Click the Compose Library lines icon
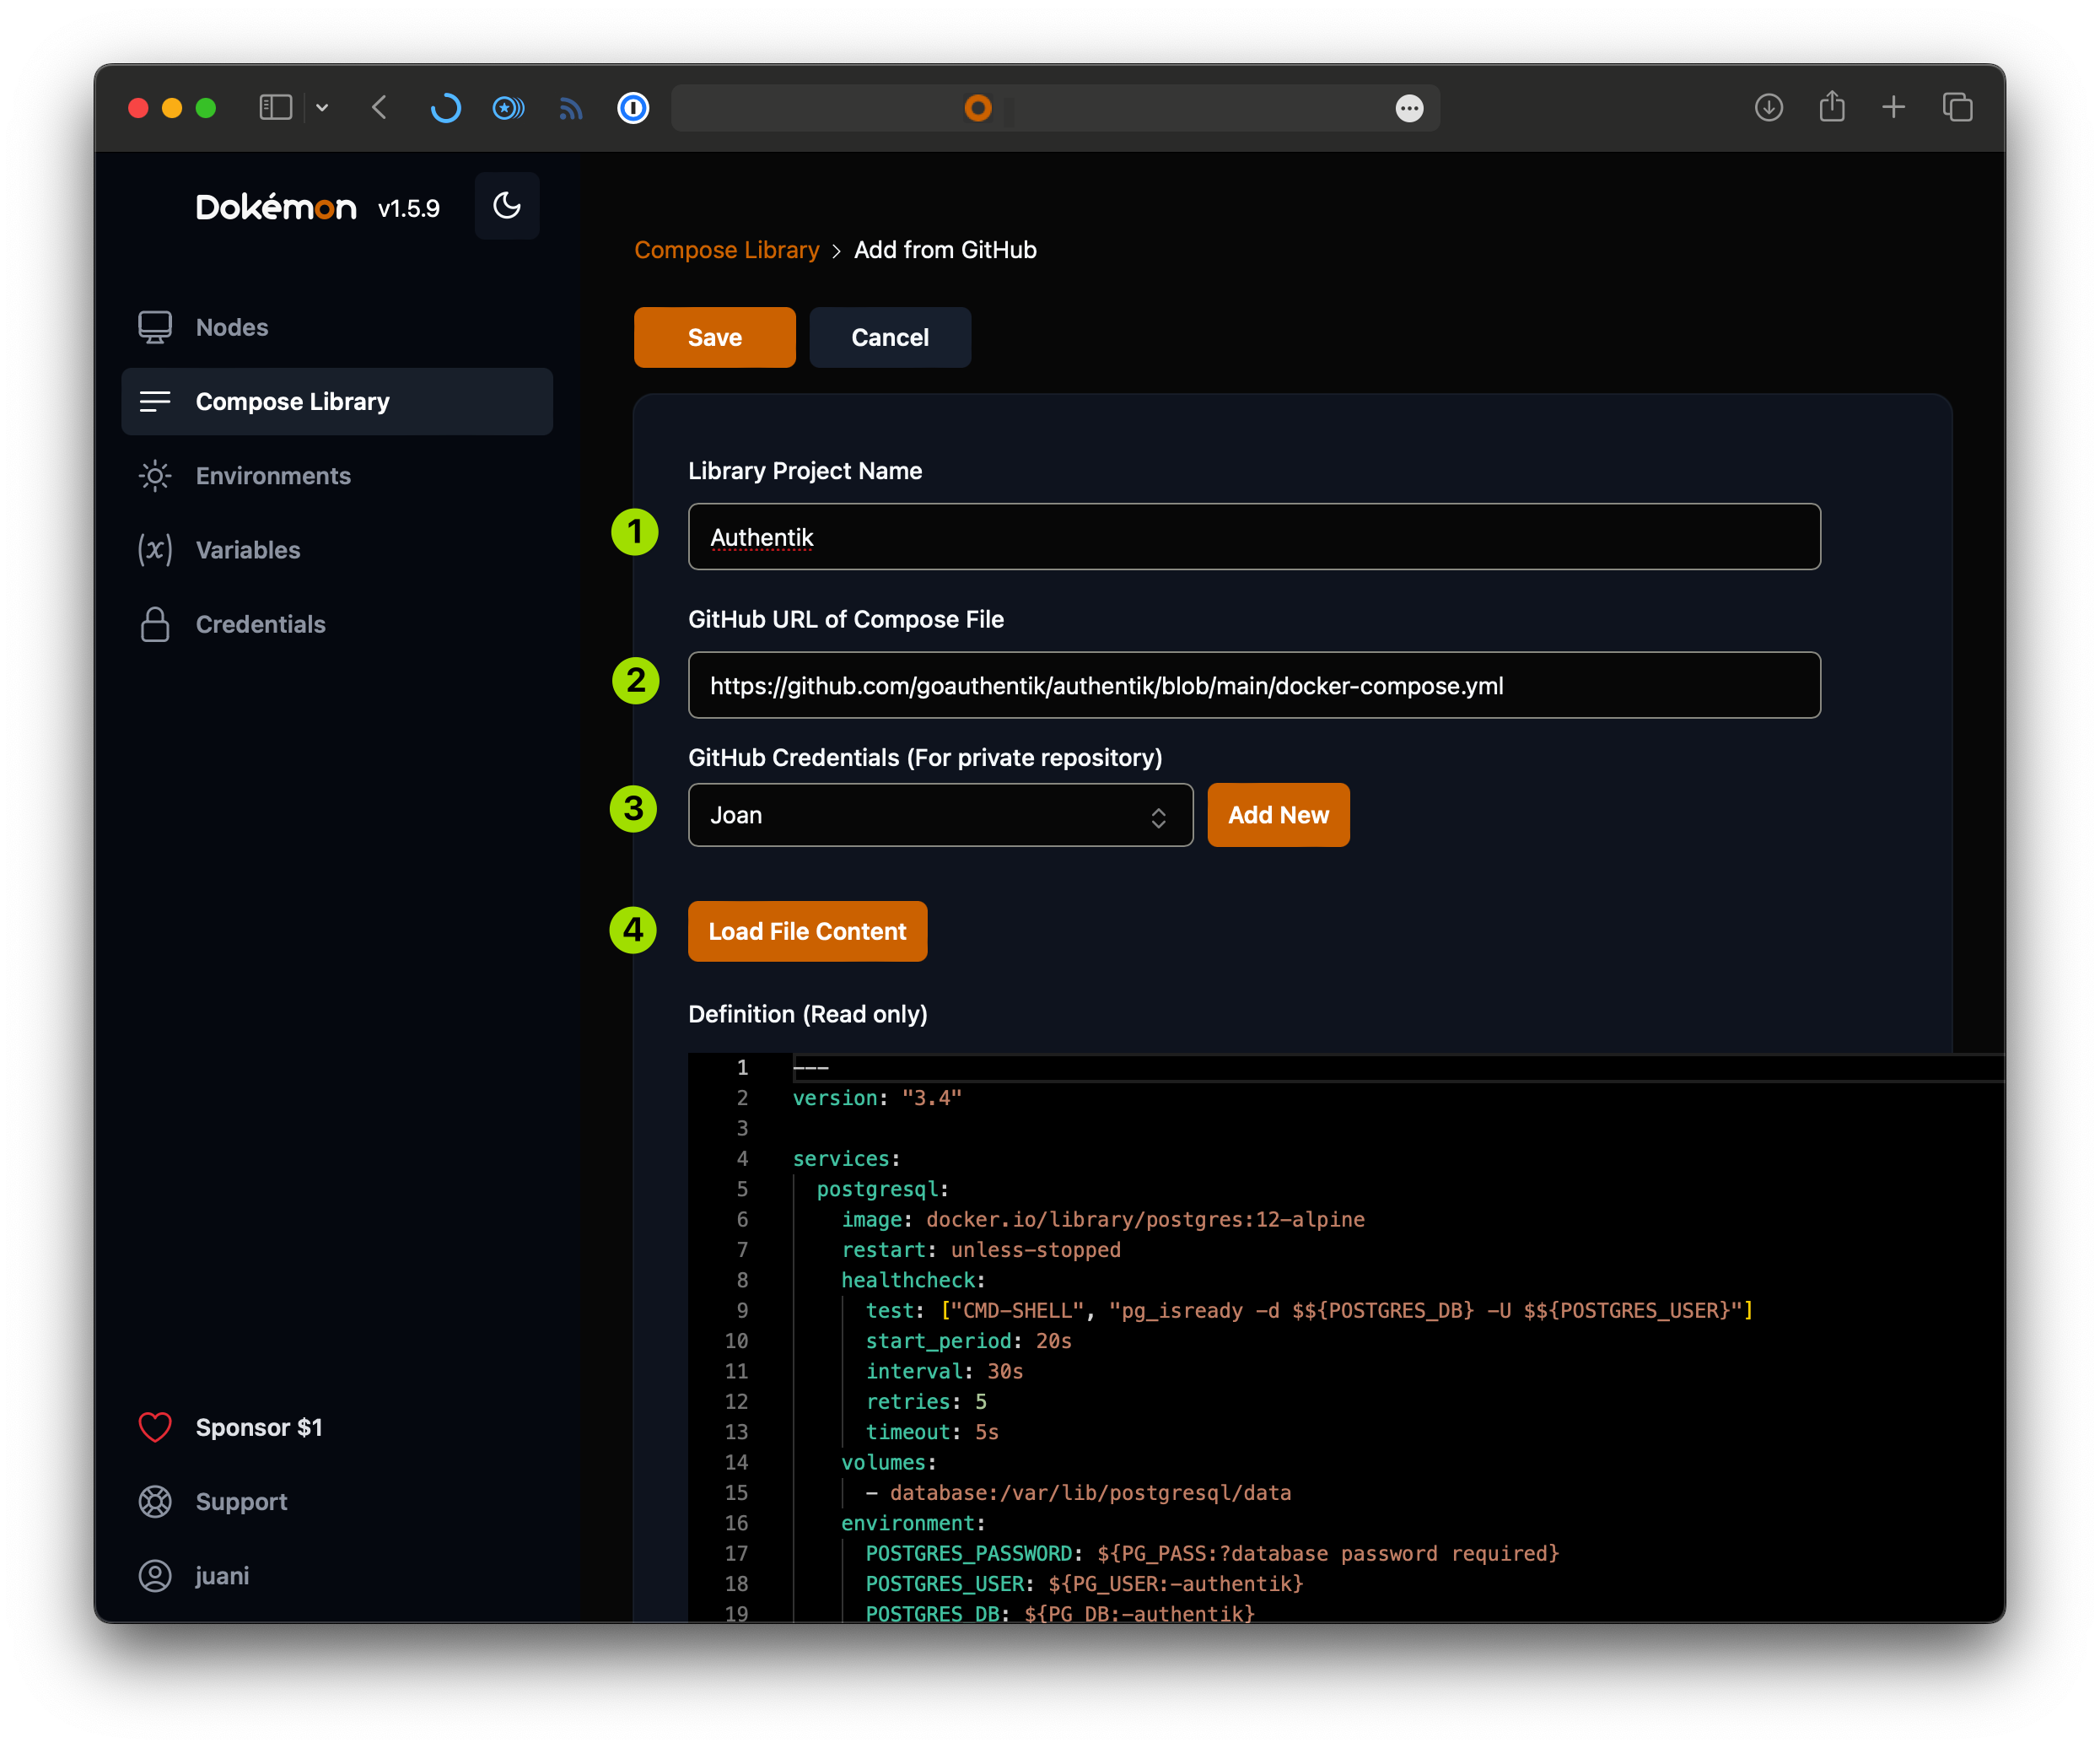This screenshot has width=2100, height=1748. point(155,402)
